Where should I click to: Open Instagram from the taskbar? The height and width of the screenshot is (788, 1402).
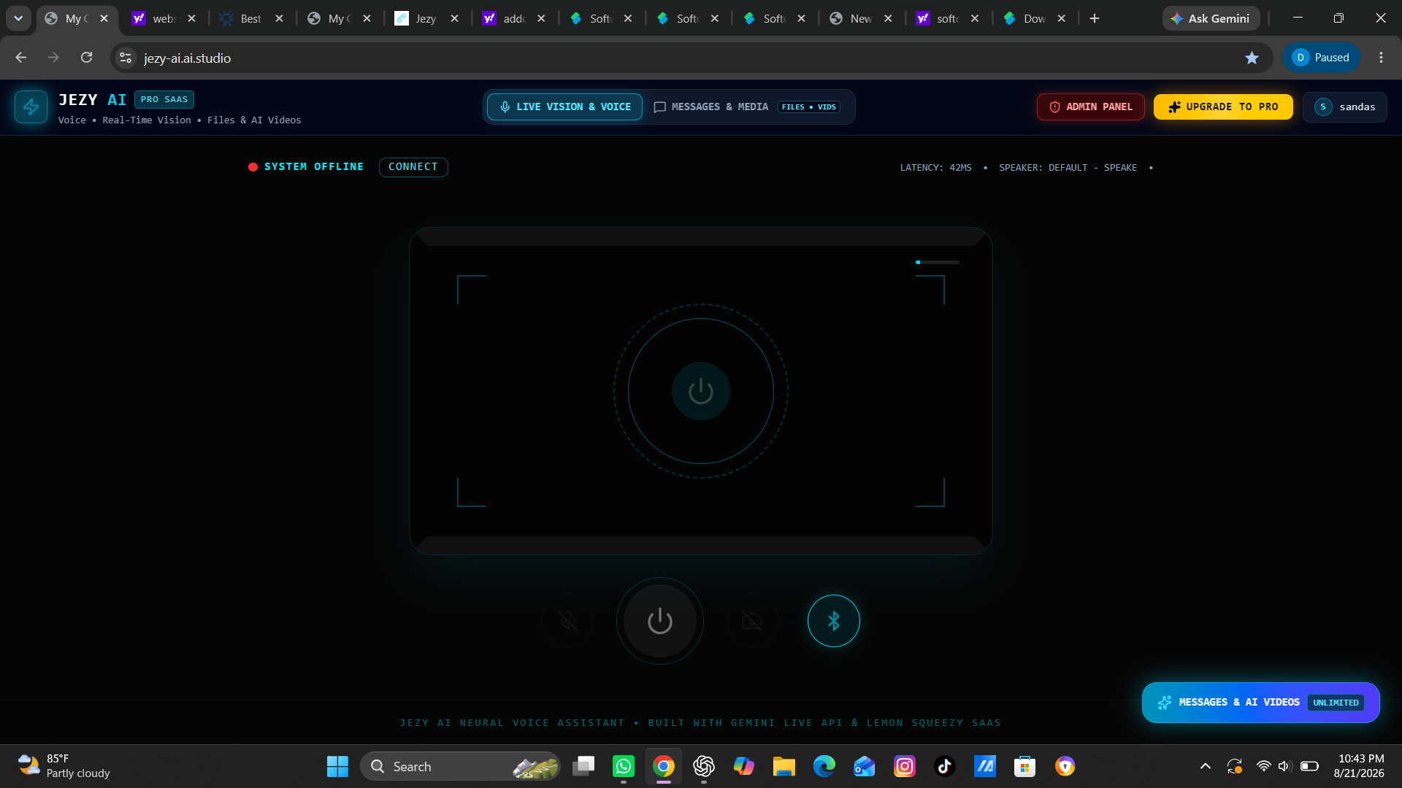905,766
